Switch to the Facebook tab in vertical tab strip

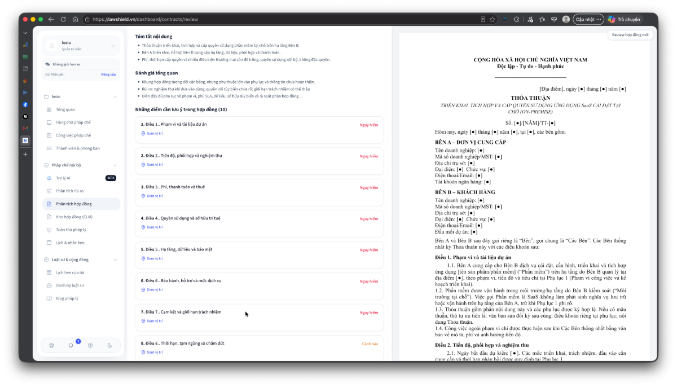25,104
